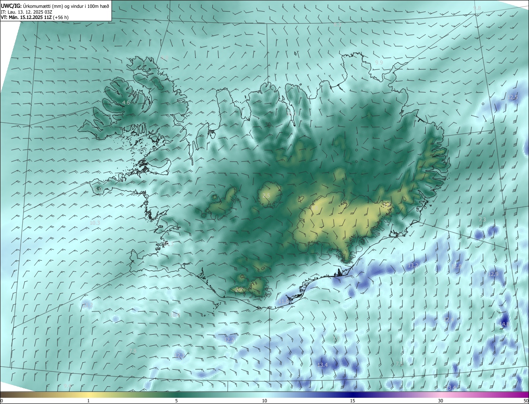Click the 5 tick on the colour scale
The height and width of the screenshot is (404, 529).
[176, 401]
